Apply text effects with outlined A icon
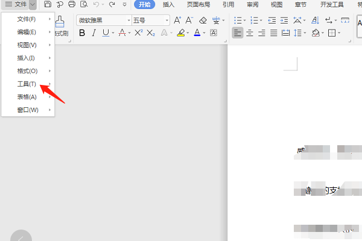This screenshot has height=241, width=362. [x=164, y=33]
